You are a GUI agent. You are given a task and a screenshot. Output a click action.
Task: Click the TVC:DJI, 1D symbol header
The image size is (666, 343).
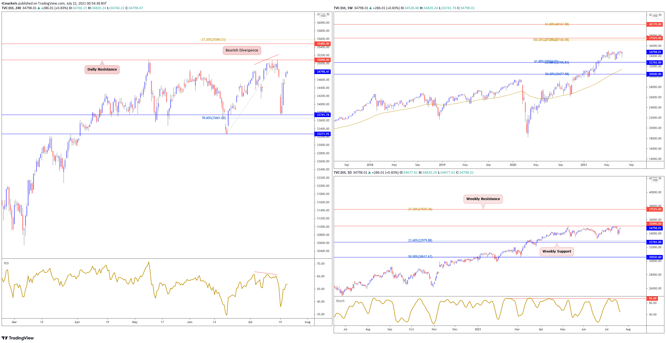click(x=343, y=173)
